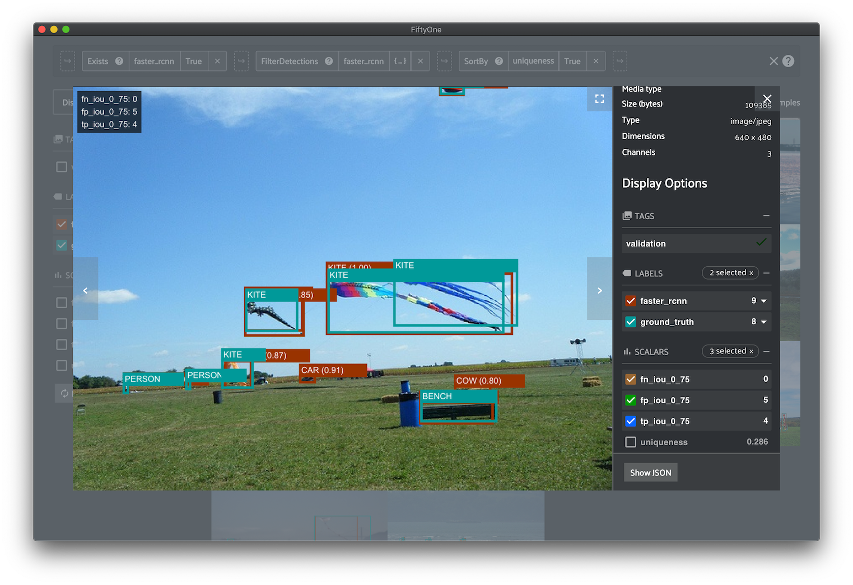
Task: Go to the previous sample arrow
Action: (x=86, y=290)
